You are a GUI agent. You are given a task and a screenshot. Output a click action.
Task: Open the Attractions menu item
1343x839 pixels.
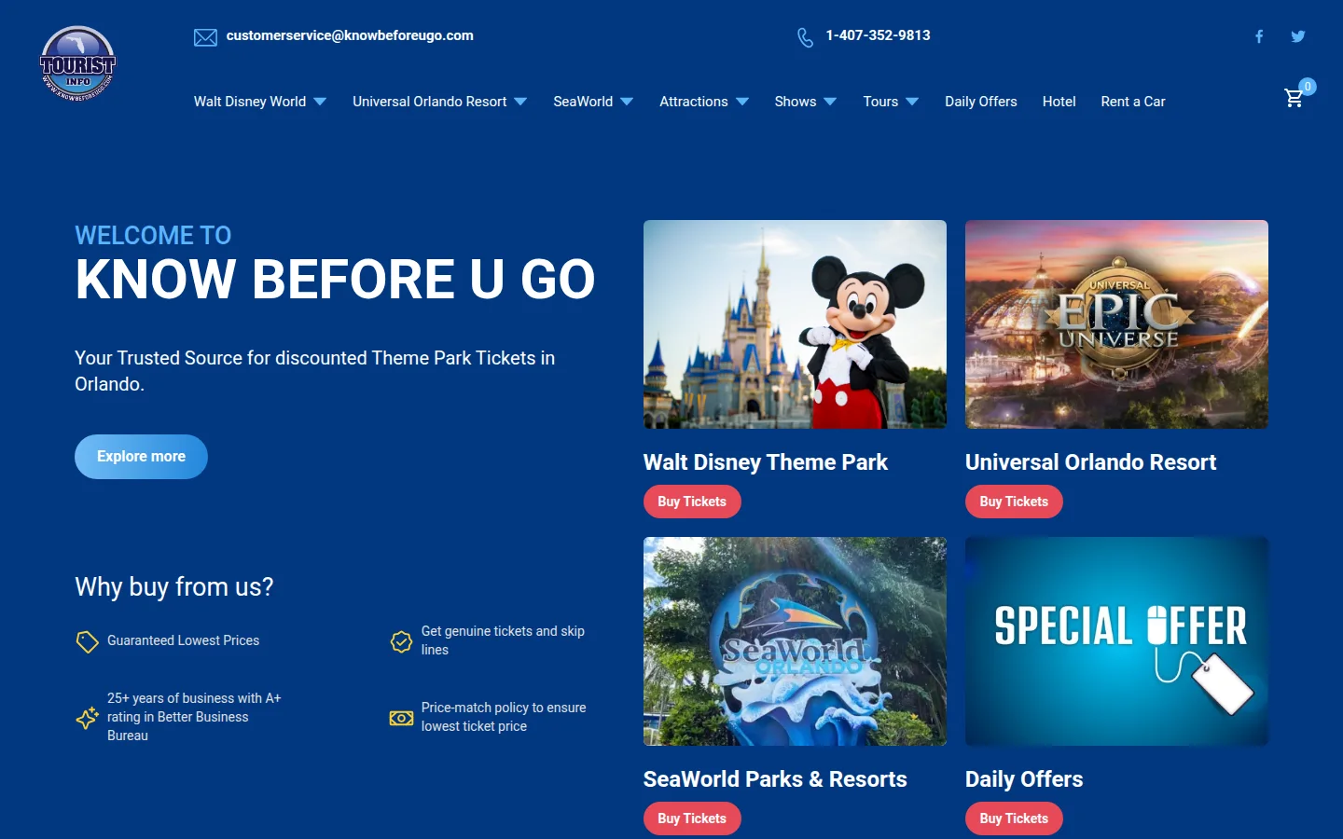(x=694, y=102)
